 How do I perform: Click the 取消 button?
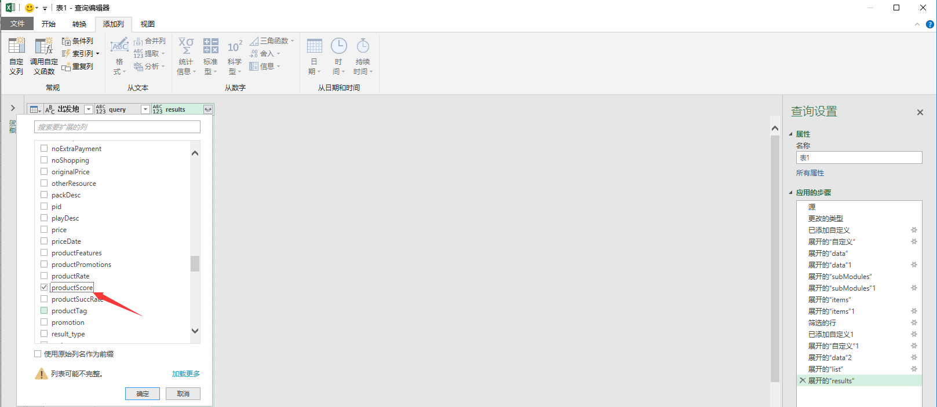click(183, 394)
